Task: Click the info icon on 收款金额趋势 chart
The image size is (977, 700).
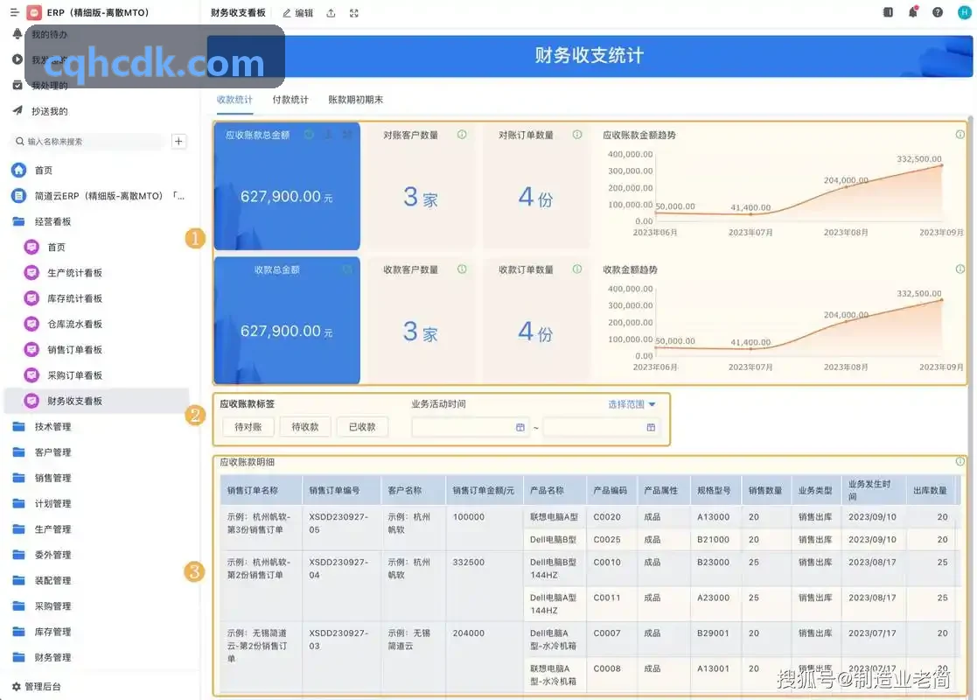Action: tap(960, 269)
